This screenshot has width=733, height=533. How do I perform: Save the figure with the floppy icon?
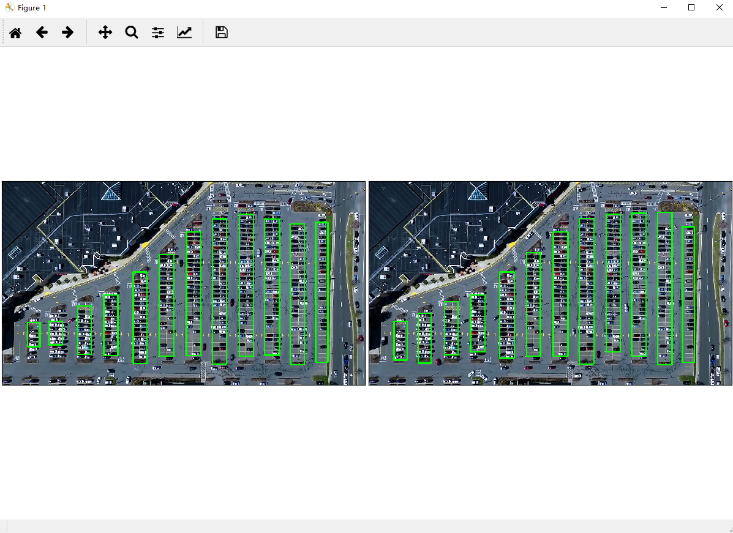[x=222, y=32]
